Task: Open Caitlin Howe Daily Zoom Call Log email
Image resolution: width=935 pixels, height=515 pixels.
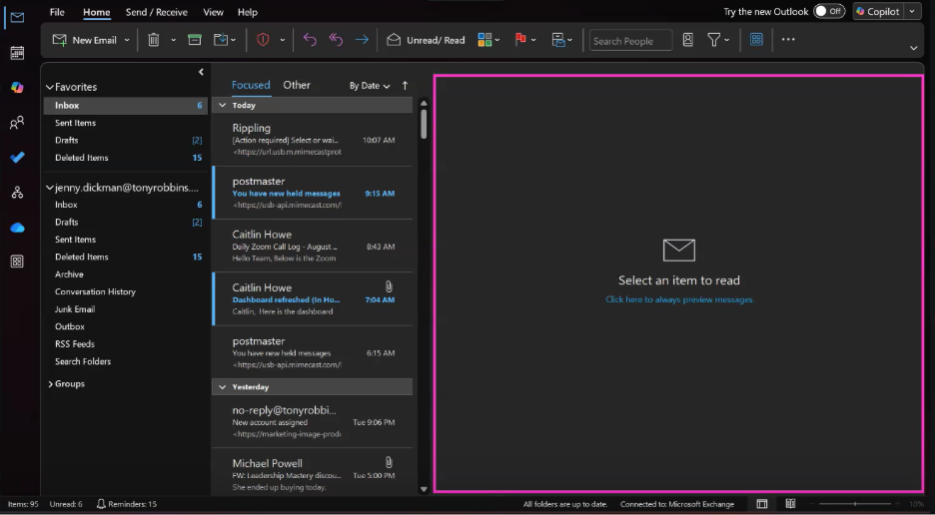Action: (x=313, y=247)
